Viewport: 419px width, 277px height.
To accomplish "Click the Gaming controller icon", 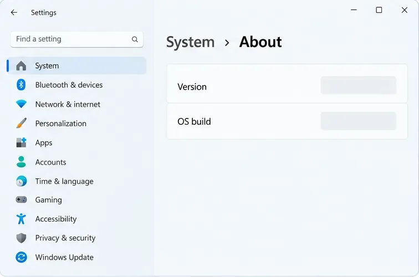I will point(21,199).
